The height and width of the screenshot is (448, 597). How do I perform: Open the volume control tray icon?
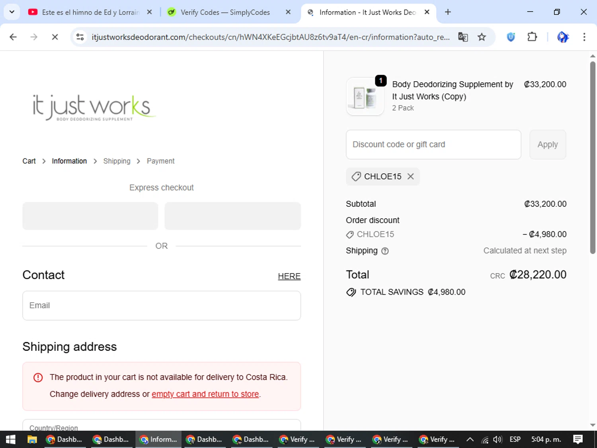pyautogui.click(x=497, y=439)
